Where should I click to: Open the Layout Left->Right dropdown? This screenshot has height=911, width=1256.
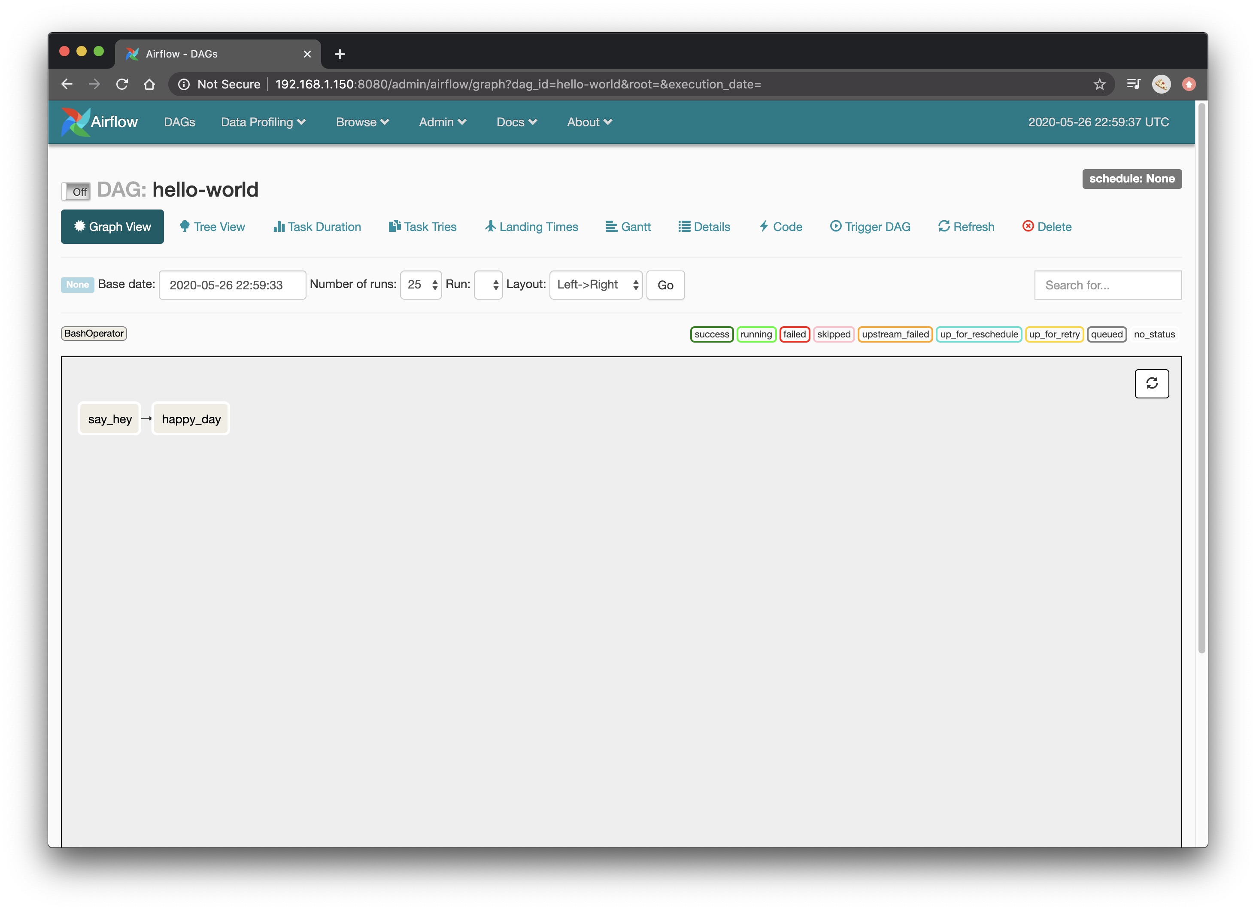tap(595, 285)
